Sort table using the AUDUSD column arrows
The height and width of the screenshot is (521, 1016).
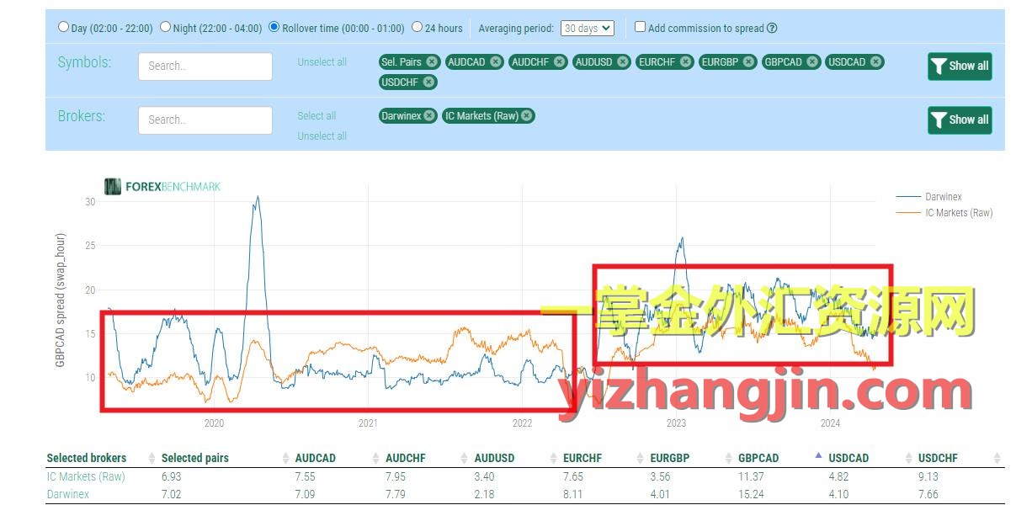click(x=553, y=458)
